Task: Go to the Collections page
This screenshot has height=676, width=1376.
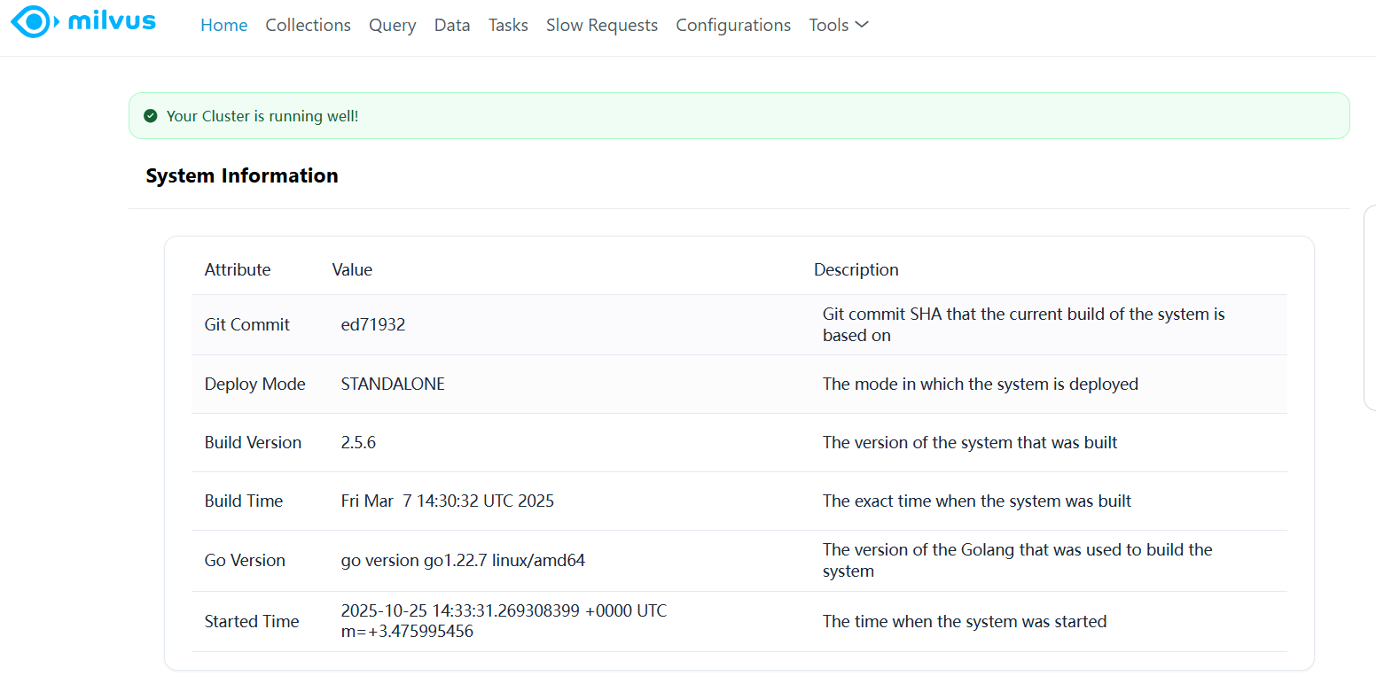Action: click(308, 25)
